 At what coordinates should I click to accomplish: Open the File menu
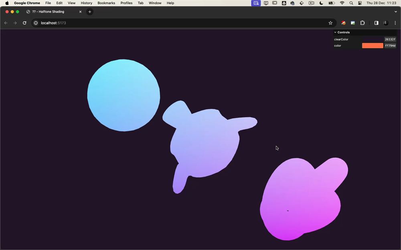(48, 3)
